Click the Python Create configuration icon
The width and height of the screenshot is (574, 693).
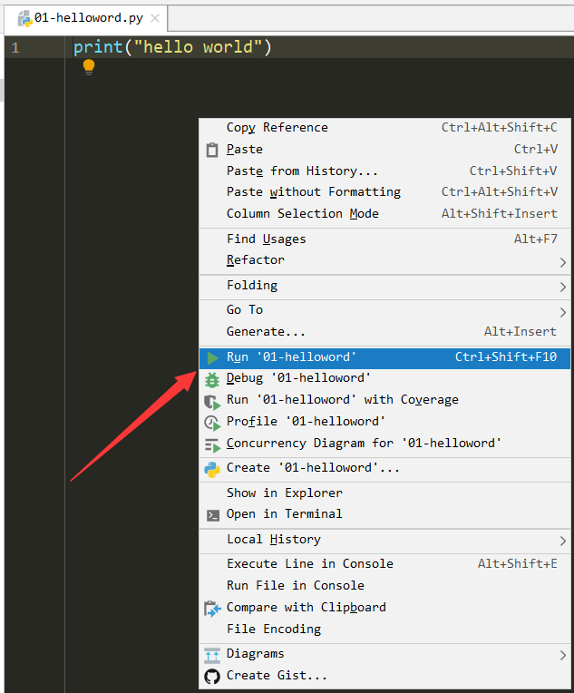tap(212, 469)
